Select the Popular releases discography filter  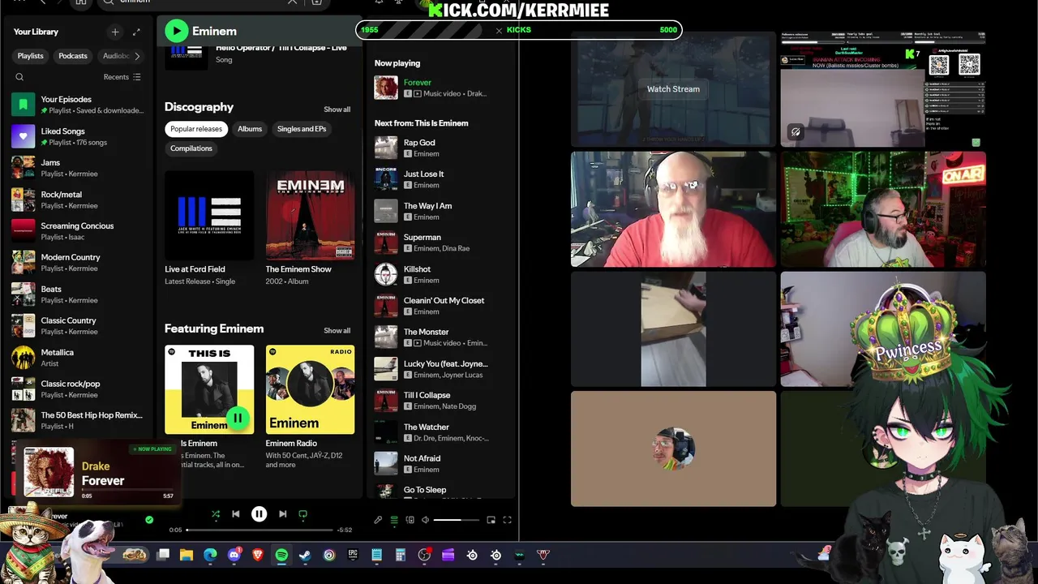tap(196, 129)
